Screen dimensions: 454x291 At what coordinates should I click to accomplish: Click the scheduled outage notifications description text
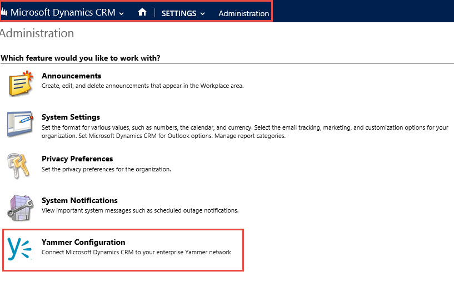139,210
